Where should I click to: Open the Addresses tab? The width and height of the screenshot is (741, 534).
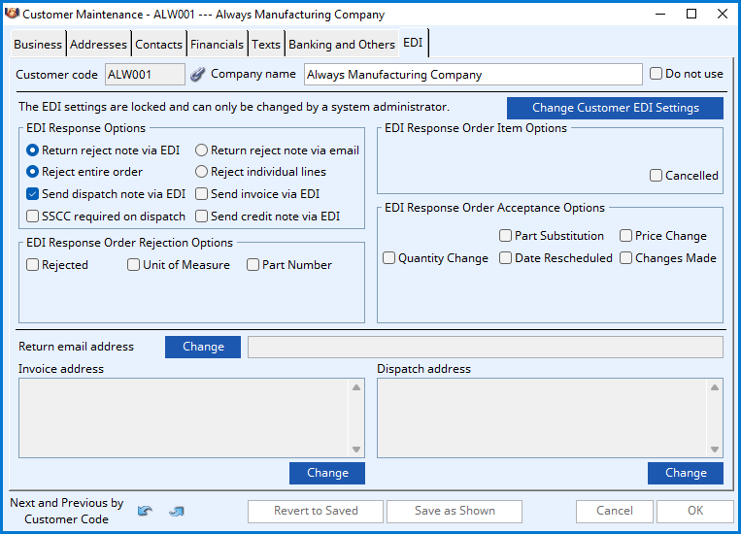[98, 45]
